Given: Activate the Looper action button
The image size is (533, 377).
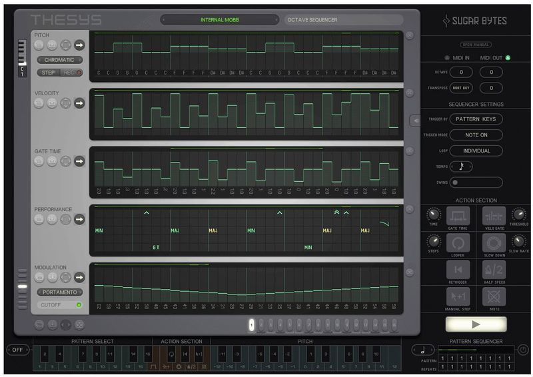Looking at the screenshot, I should click(458, 243).
